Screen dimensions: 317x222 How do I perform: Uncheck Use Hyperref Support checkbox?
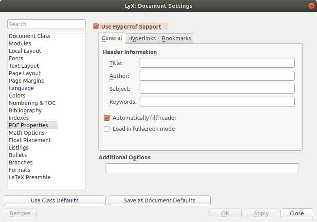pos(96,27)
